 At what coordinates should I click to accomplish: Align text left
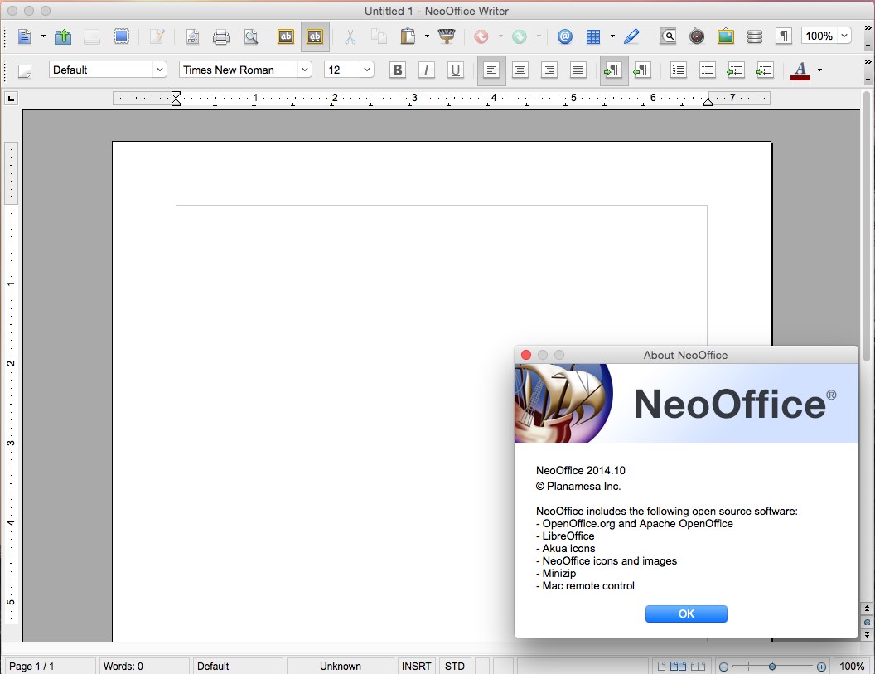tap(491, 70)
